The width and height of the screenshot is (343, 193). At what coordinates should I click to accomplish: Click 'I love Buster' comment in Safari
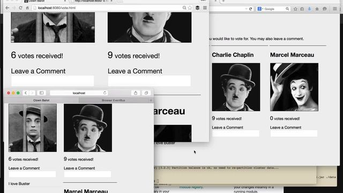pyautogui.click(x=19, y=184)
